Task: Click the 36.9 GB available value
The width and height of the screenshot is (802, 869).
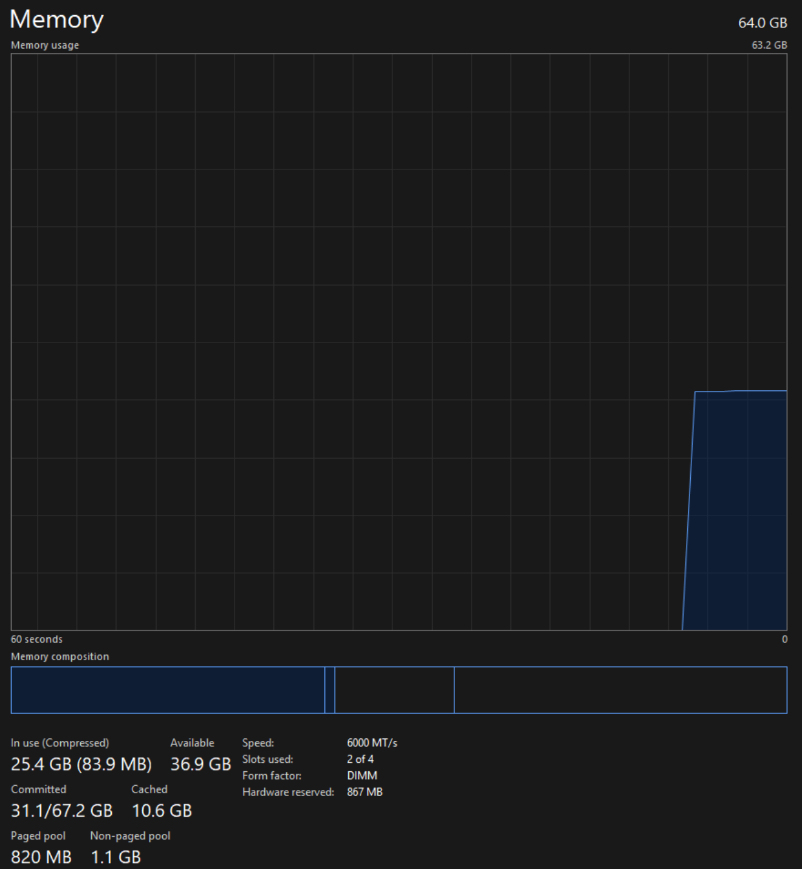Action: pos(200,764)
